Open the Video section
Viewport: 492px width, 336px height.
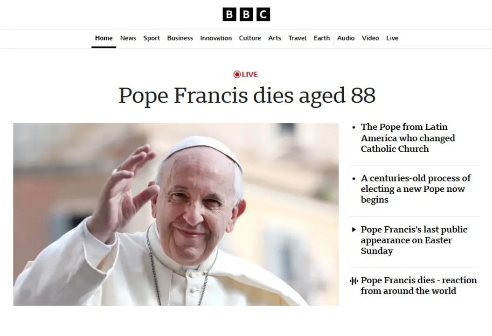coord(370,38)
